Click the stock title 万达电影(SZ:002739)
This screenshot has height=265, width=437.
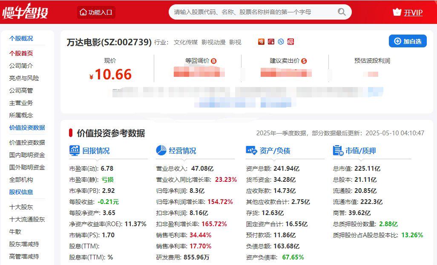(x=109, y=42)
